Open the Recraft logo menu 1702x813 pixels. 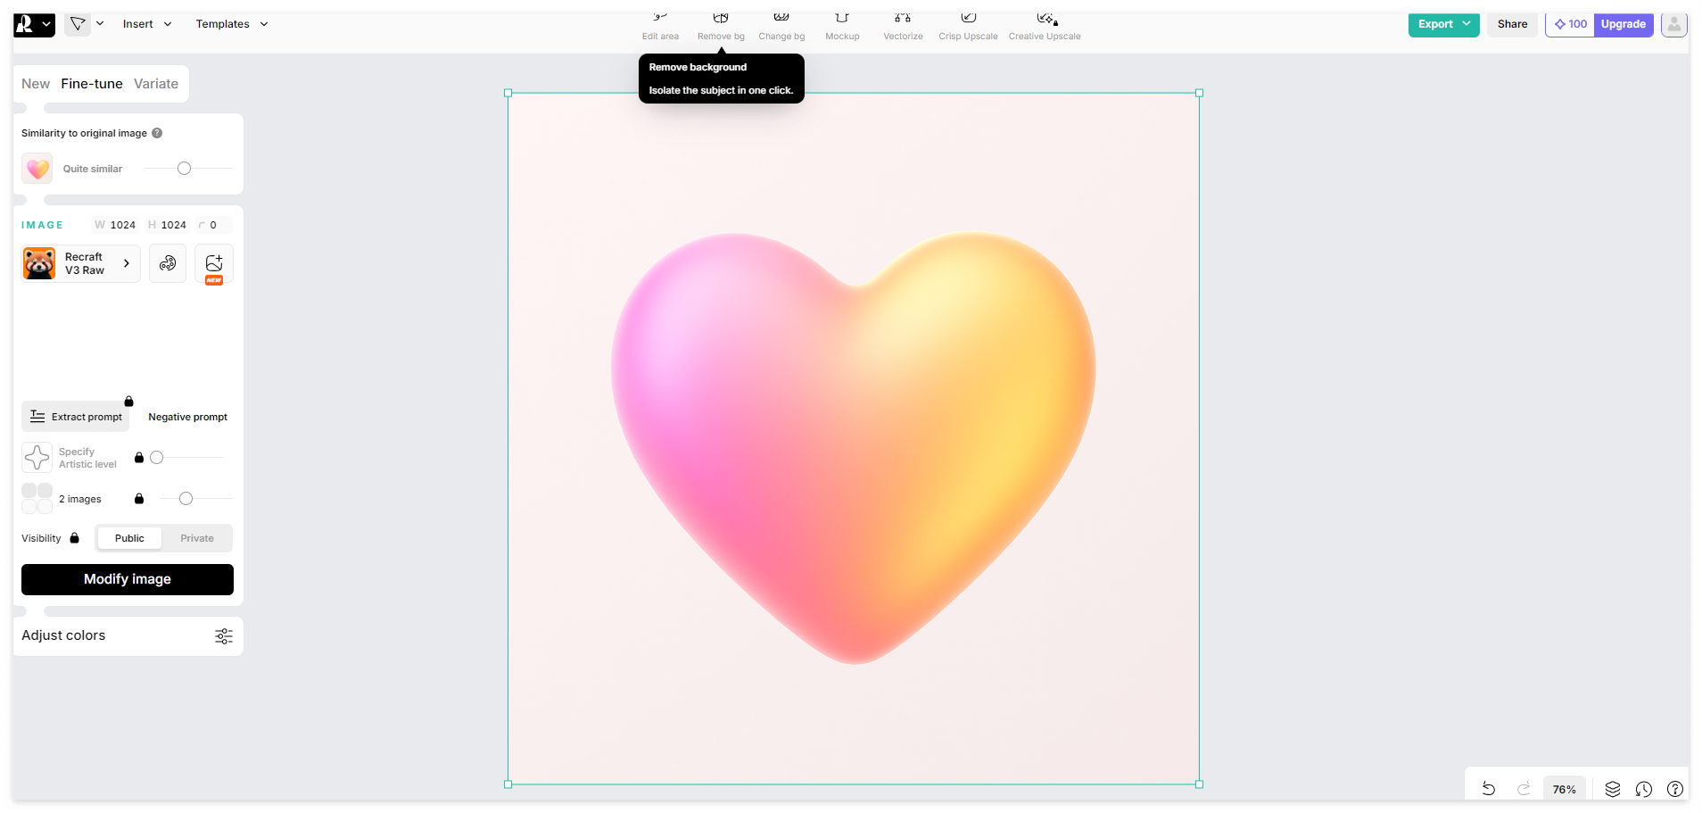point(34,24)
